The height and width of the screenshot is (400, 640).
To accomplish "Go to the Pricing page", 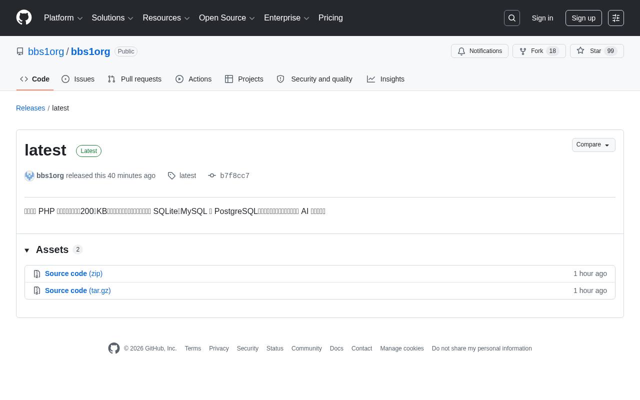I will coord(331,18).
